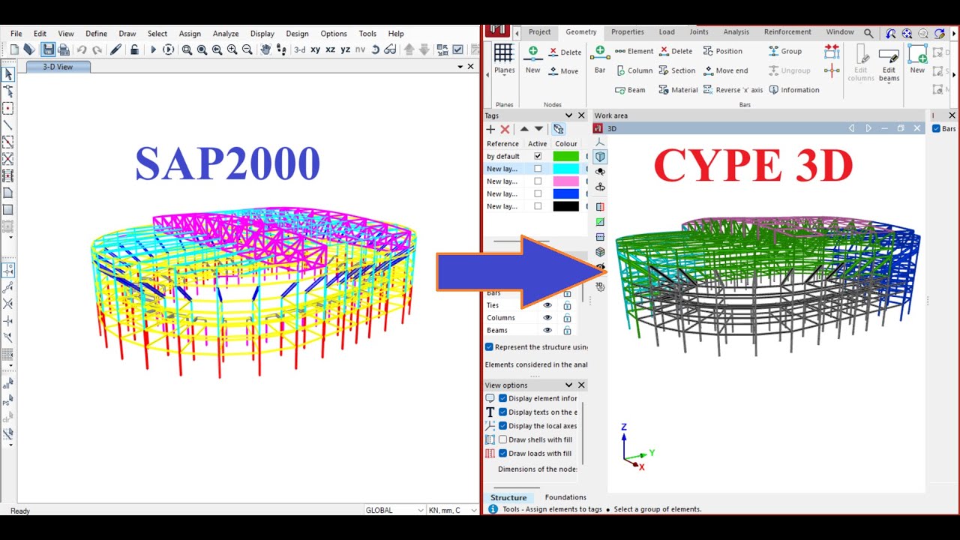The width and height of the screenshot is (960, 540).
Task: Click Bar tool in CYPE ribbon
Action: point(600,58)
